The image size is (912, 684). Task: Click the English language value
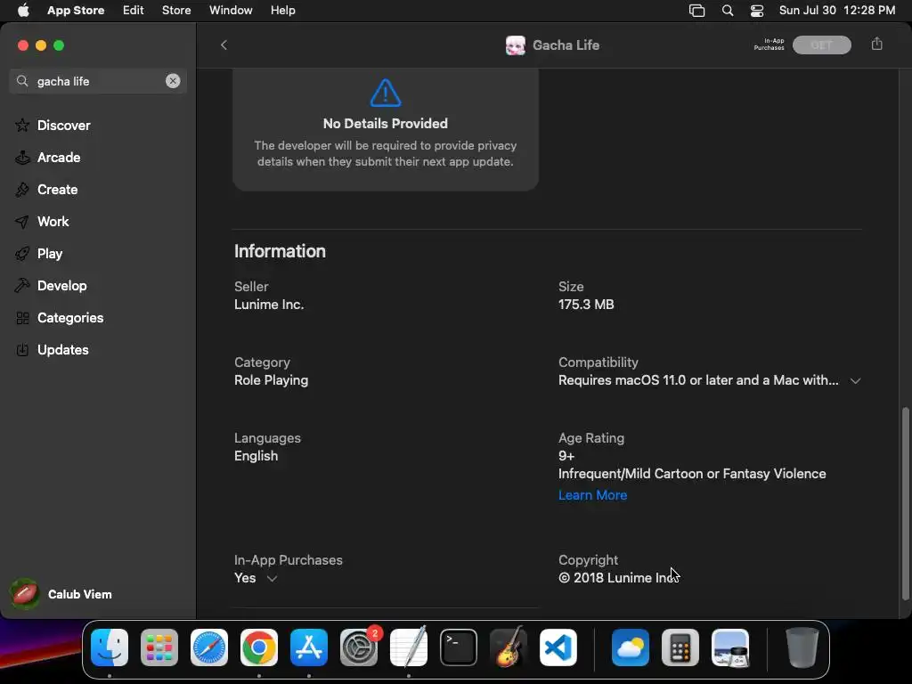[256, 456]
